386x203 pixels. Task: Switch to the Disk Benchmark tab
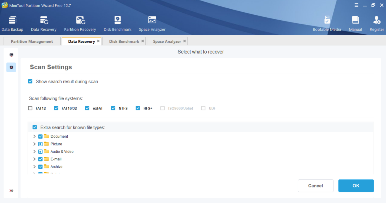click(x=124, y=41)
